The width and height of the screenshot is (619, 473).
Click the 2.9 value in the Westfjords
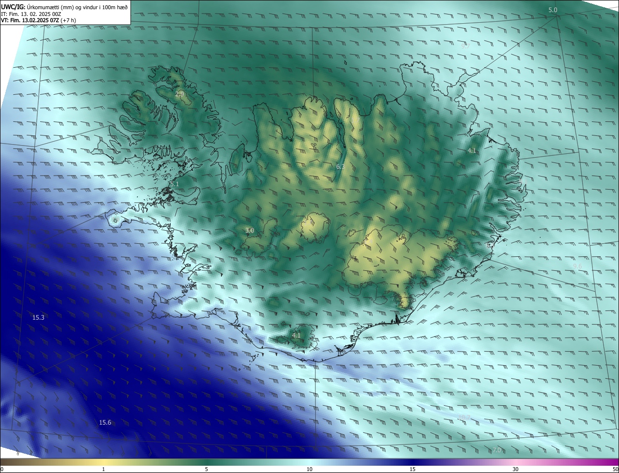pos(179,93)
